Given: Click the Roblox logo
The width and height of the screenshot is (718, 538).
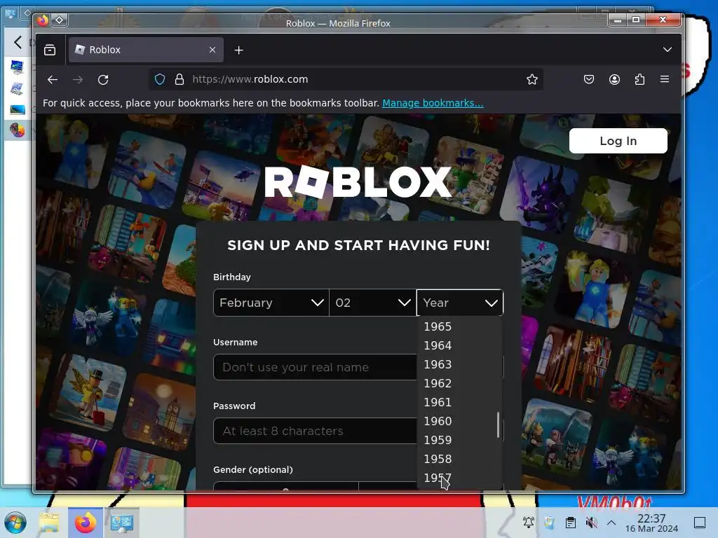Looking at the screenshot, I should [x=358, y=181].
